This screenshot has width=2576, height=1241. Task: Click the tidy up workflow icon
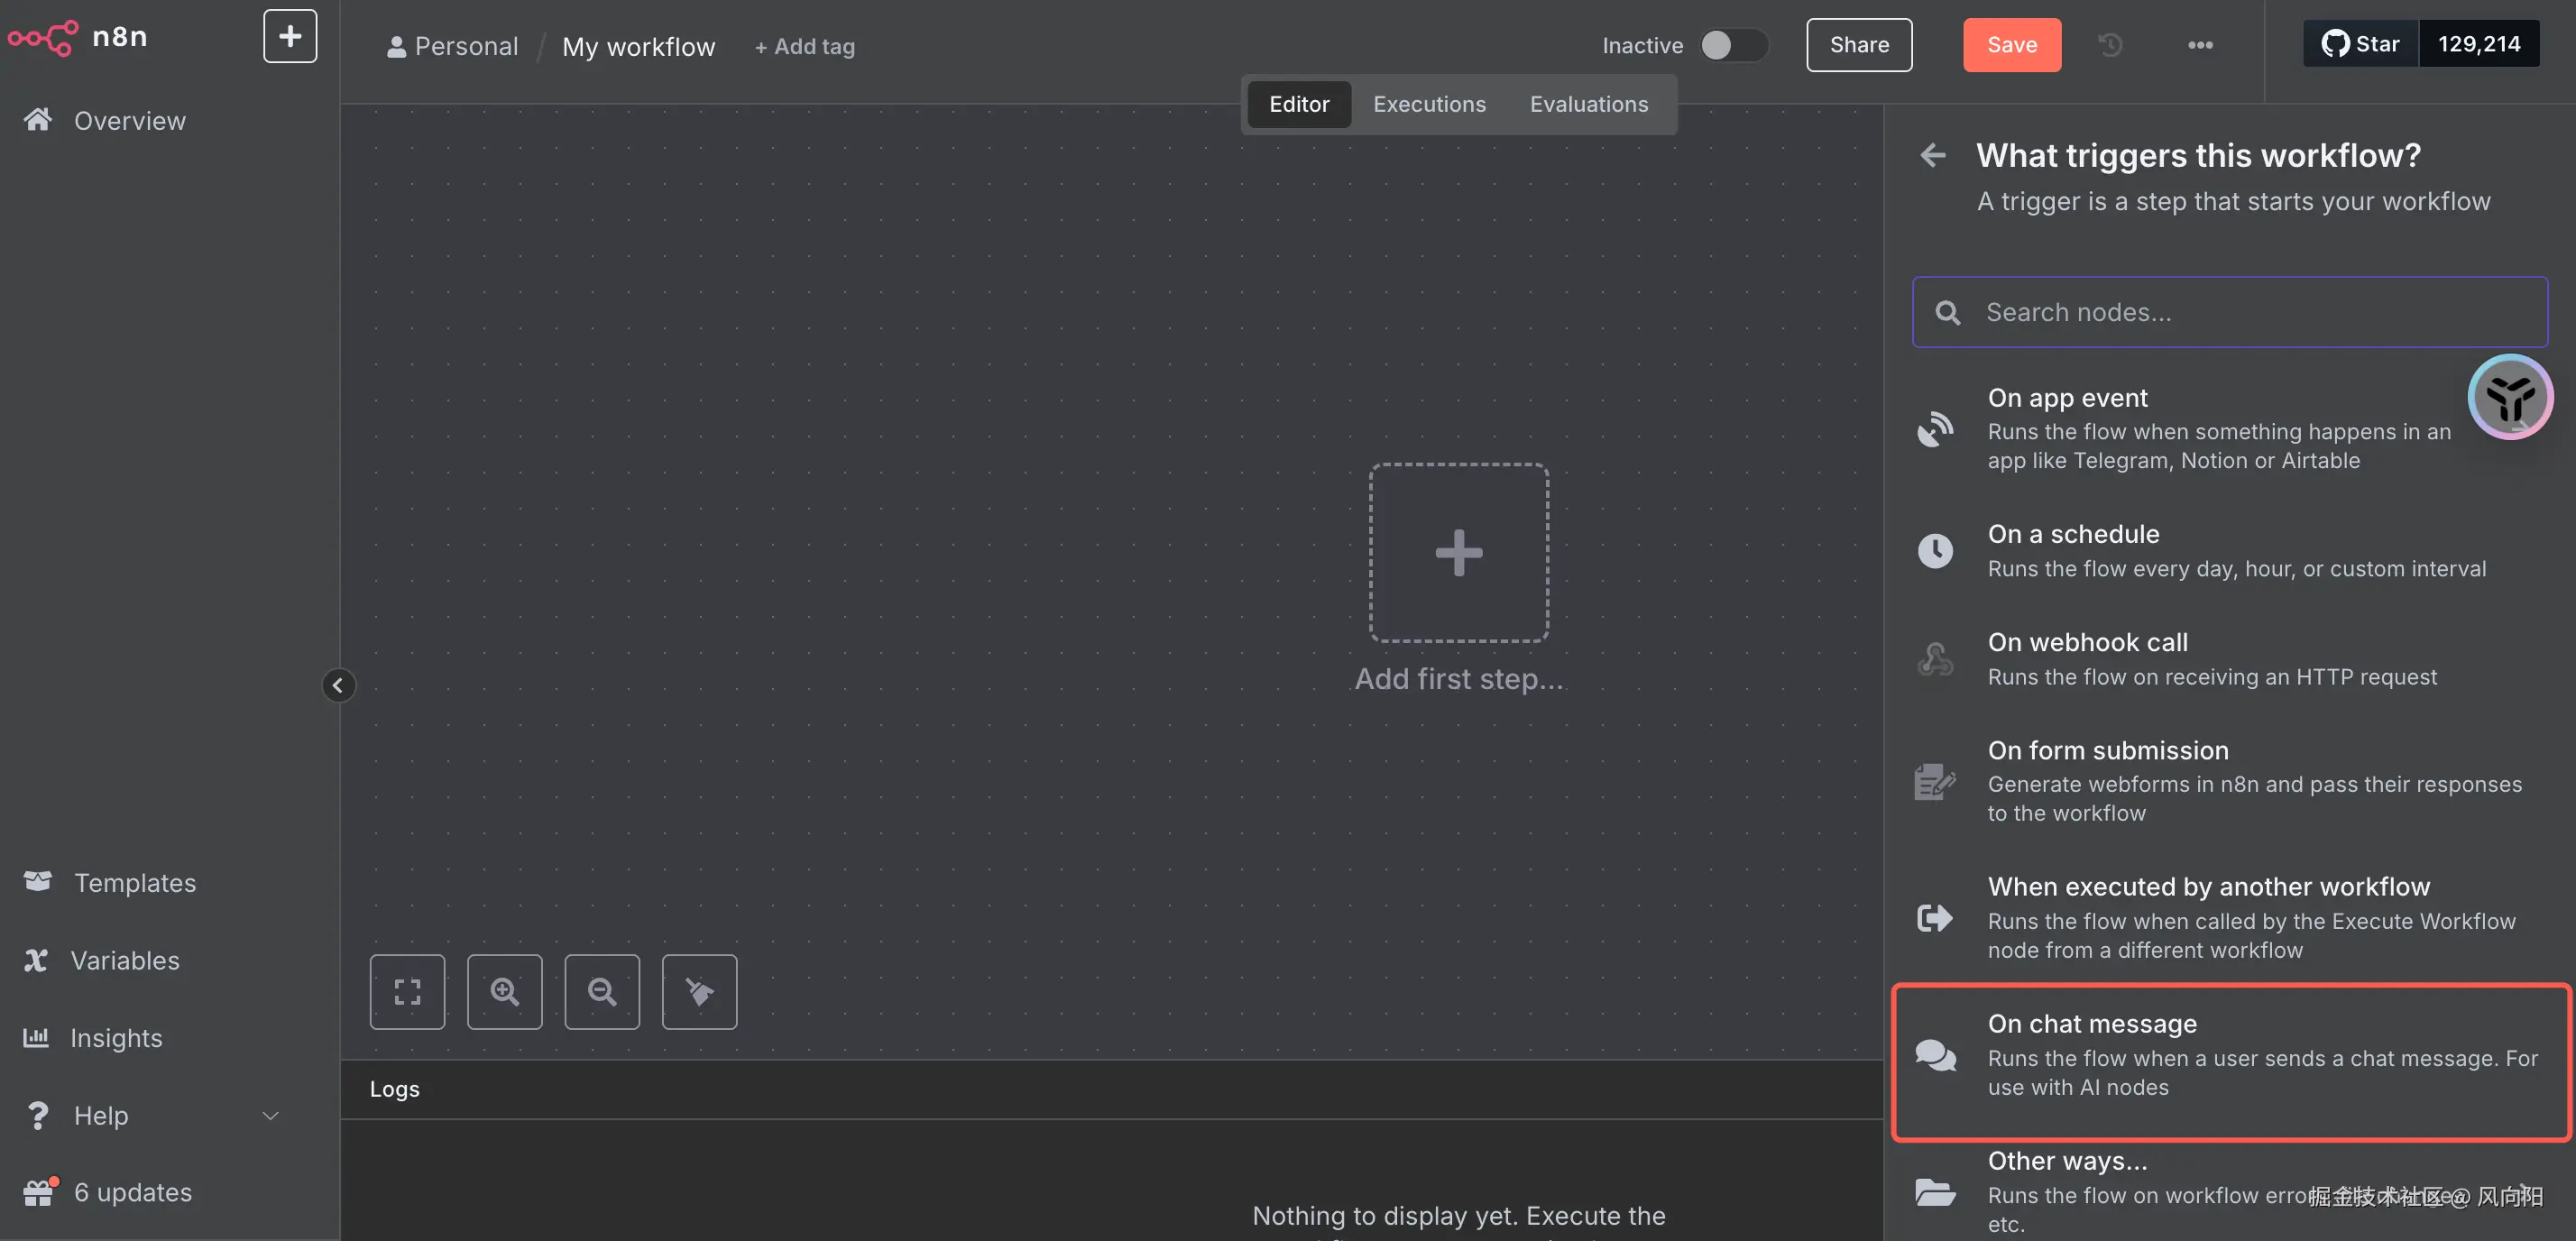(699, 991)
